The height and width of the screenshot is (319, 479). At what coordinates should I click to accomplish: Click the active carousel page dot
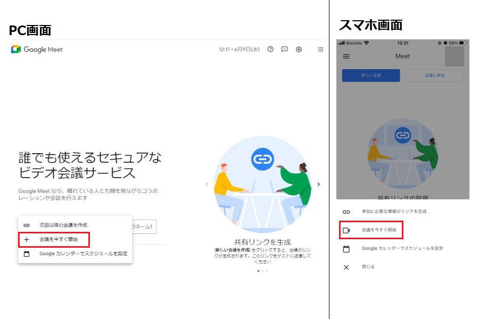tap(259, 271)
